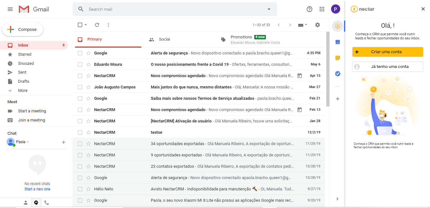Open input tools keyboard dropdown
The height and width of the screenshot is (208, 430).
pos(303,25)
